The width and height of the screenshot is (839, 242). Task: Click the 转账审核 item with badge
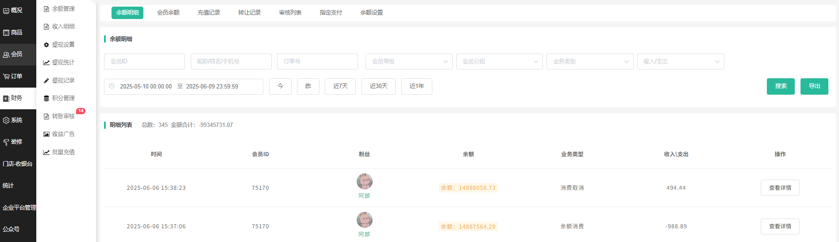pos(63,116)
